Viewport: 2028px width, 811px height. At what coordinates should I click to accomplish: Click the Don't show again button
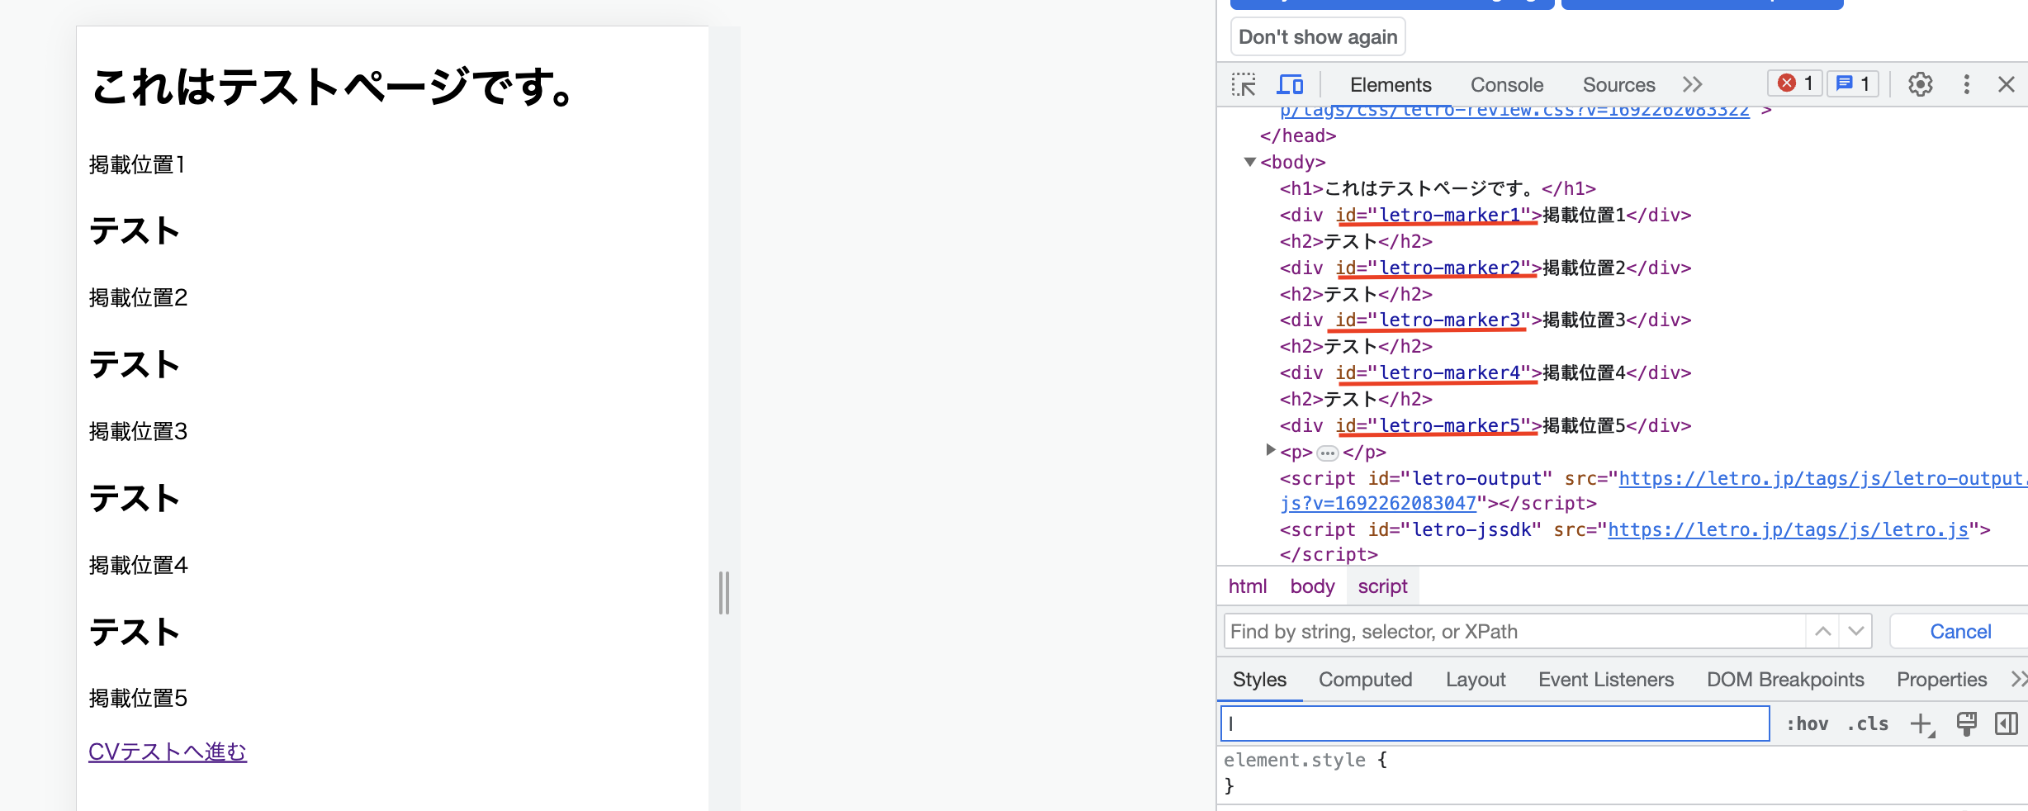tap(1318, 37)
